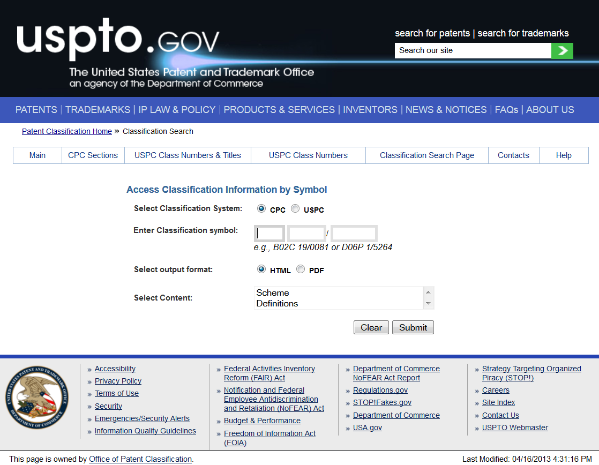Go to the Main tab
Image resolution: width=599 pixels, height=465 pixels.
pos(38,155)
